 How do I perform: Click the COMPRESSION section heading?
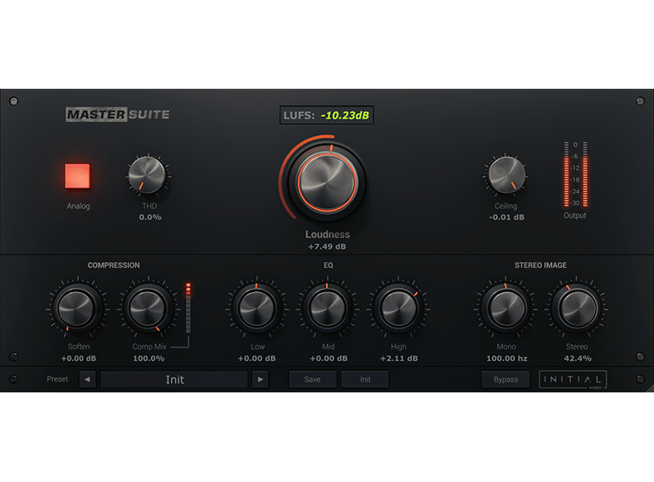[114, 265]
